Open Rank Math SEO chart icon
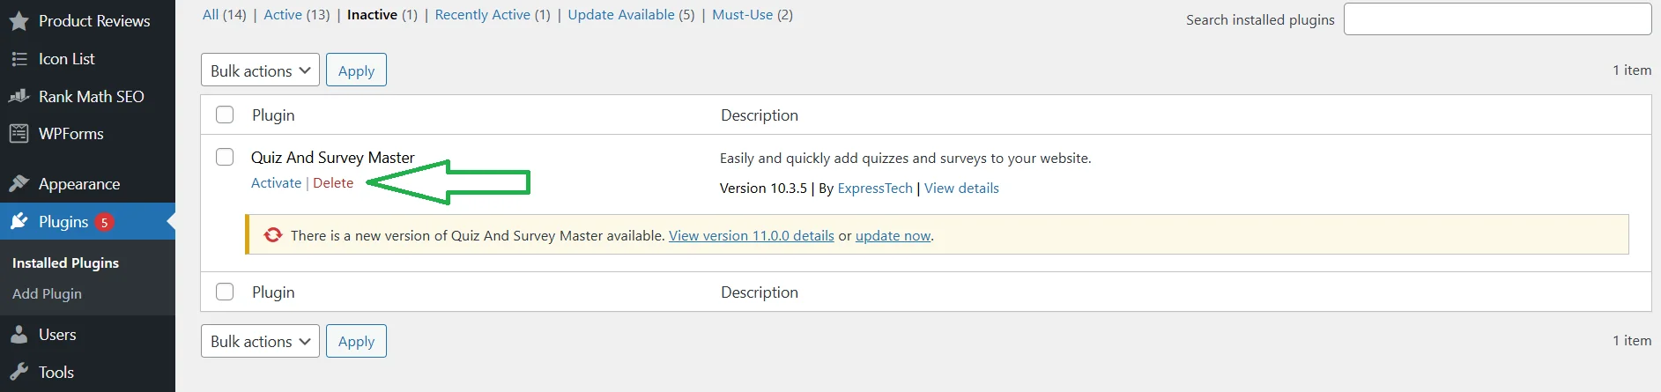 click(19, 96)
